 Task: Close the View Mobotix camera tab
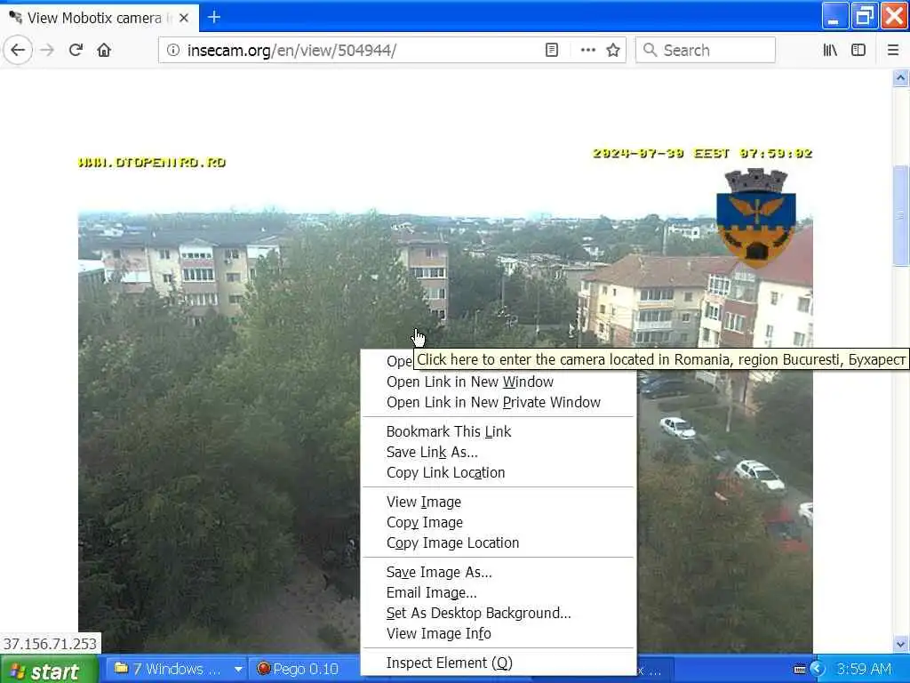pos(184,18)
